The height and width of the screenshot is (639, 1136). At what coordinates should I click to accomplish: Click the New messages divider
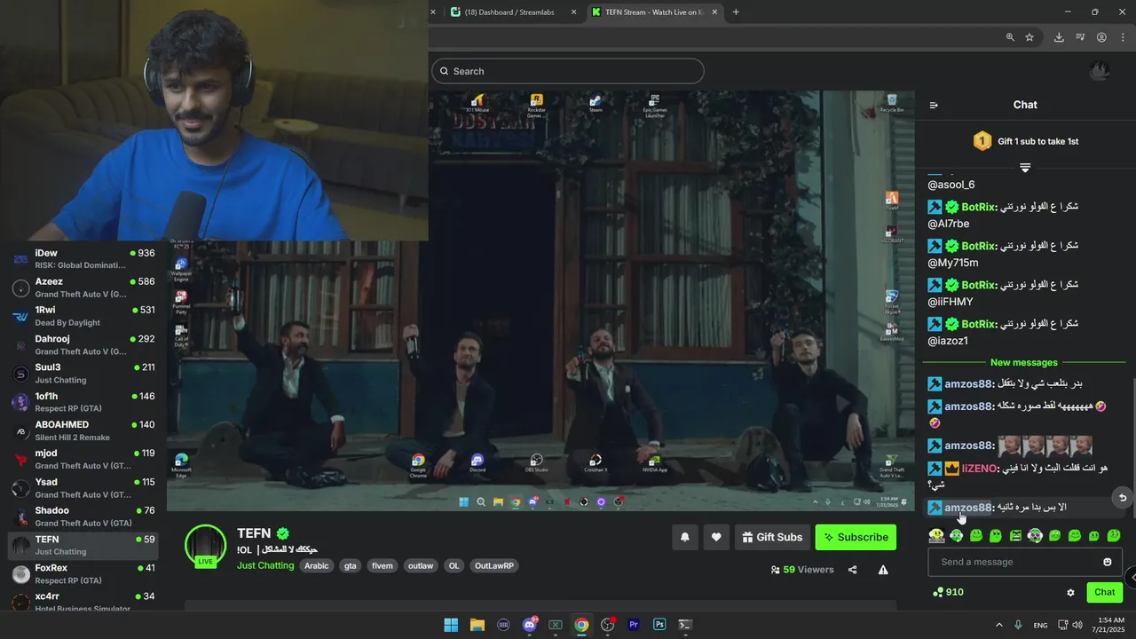(x=1024, y=362)
